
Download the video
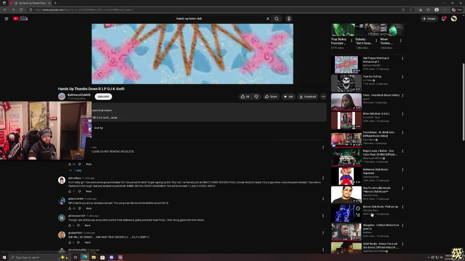307,97
